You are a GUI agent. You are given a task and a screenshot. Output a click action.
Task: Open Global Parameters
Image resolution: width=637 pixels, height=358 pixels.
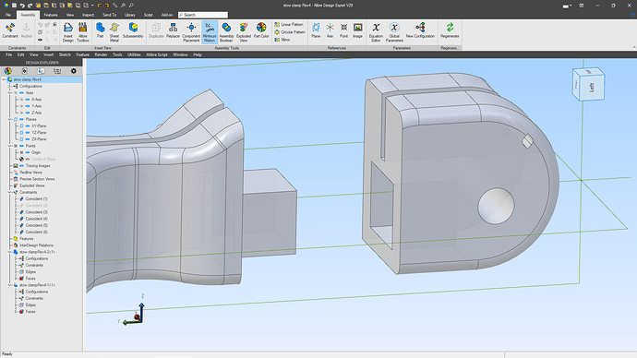[394, 32]
